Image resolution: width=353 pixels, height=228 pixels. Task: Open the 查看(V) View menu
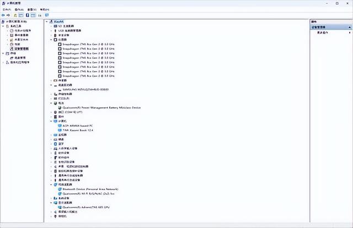click(32, 9)
